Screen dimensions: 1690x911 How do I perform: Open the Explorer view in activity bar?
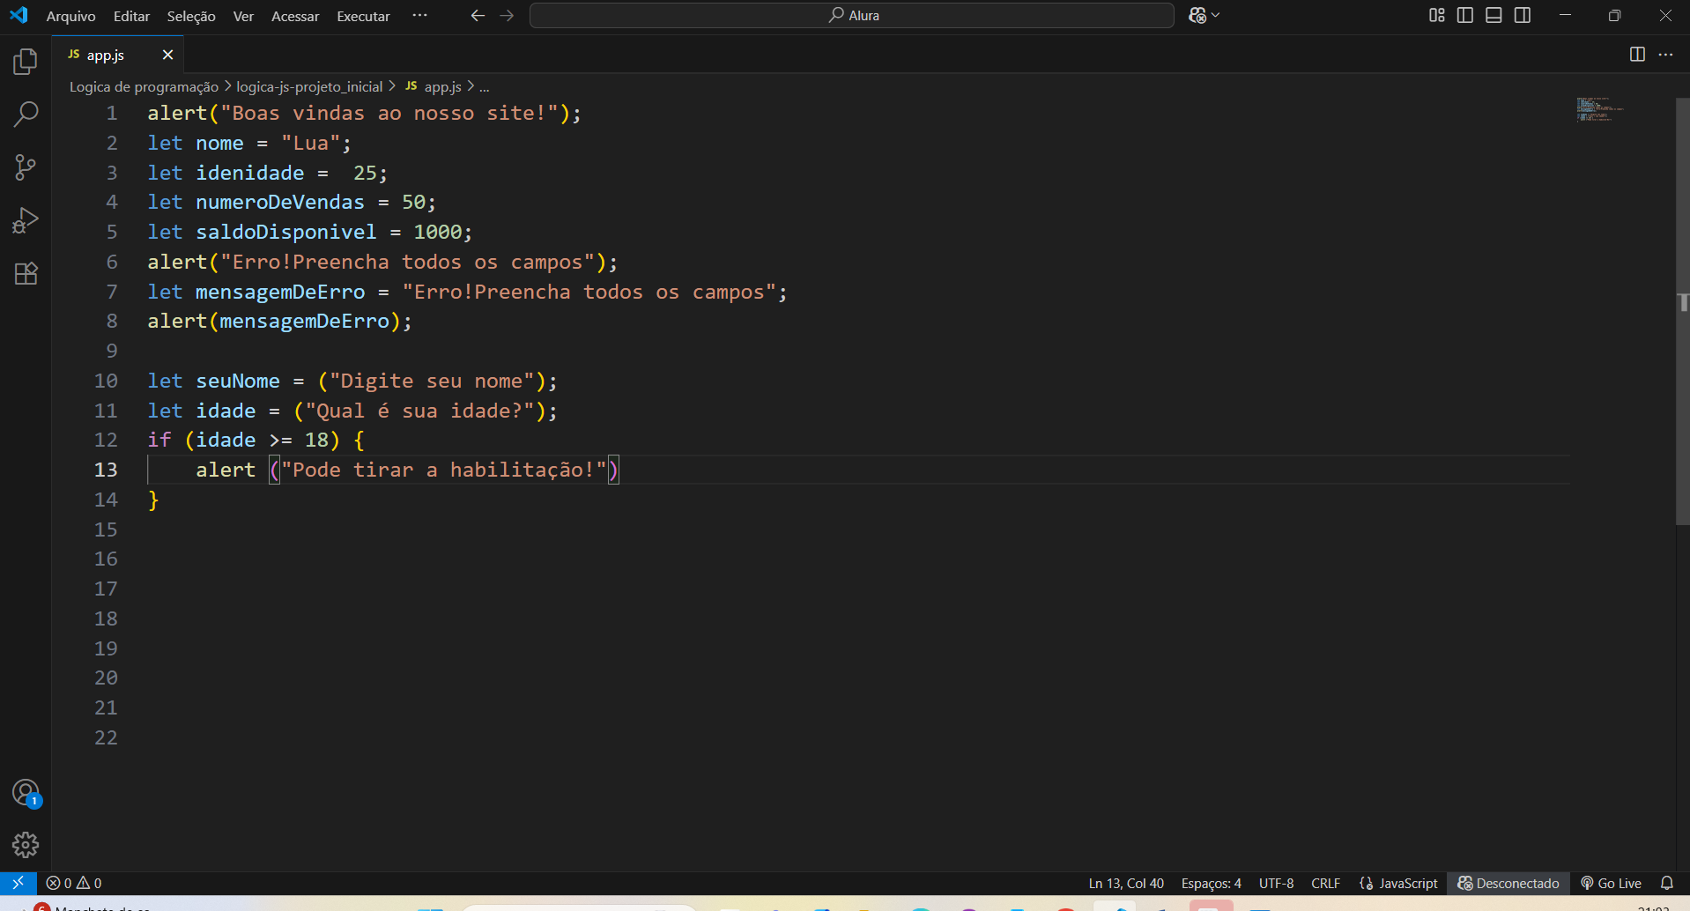click(x=26, y=62)
